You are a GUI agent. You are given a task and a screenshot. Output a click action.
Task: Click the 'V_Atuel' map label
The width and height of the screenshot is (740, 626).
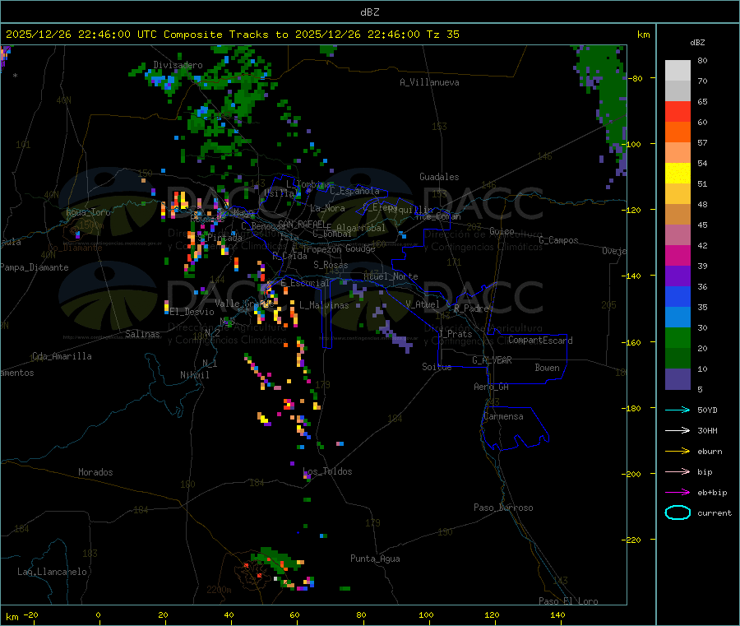click(x=423, y=304)
